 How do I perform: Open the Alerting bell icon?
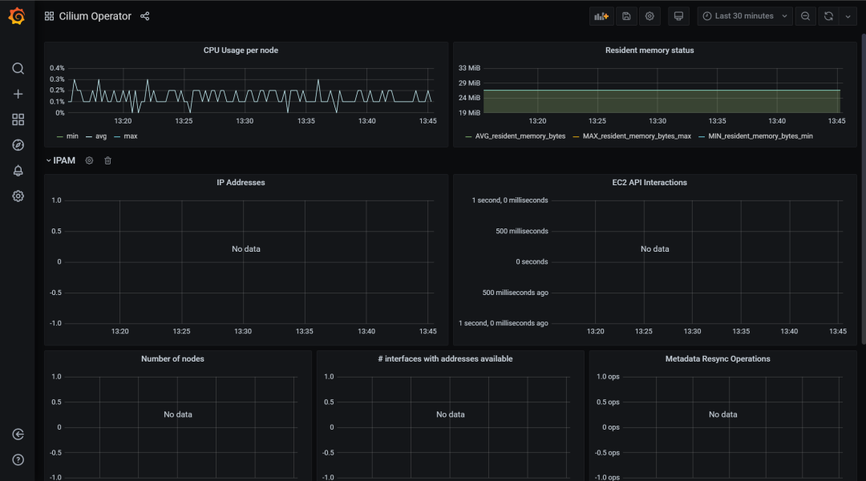pos(18,171)
